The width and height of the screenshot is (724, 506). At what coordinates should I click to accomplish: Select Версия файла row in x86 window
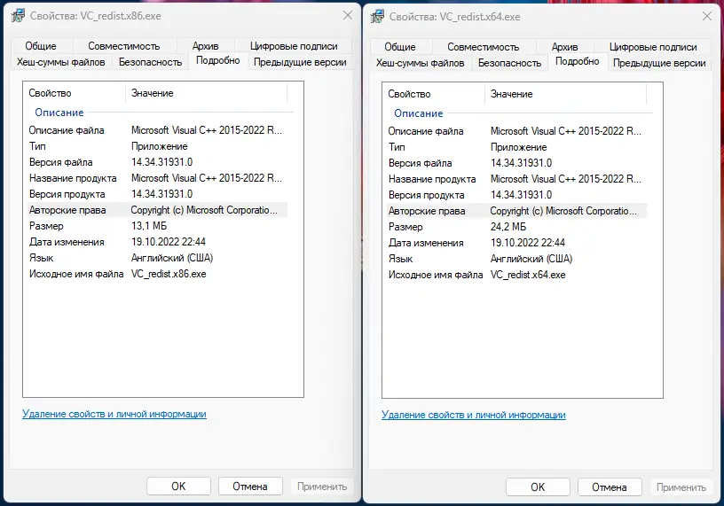click(x=157, y=162)
